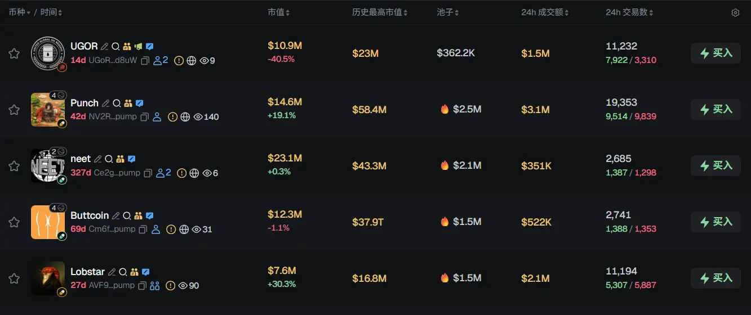
Task: Click the yellow holders icon beside Lobstar
Action: 134,272
